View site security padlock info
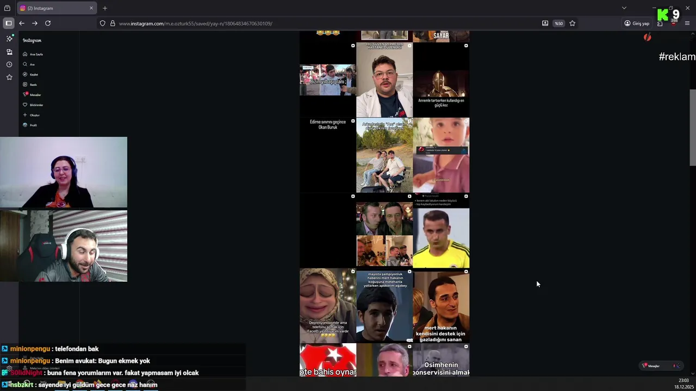 coord(113,23)
